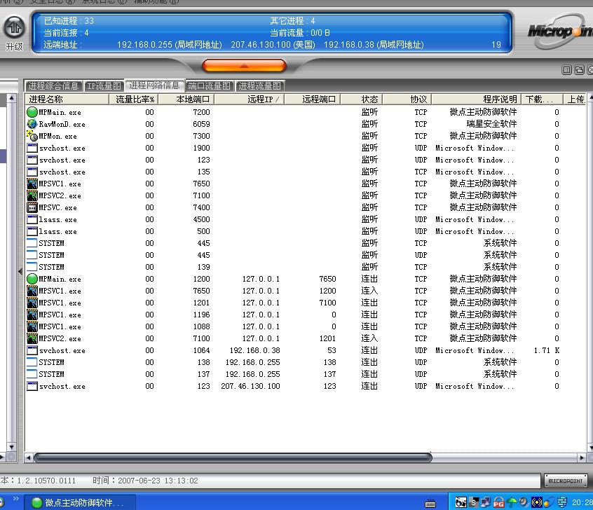Click the left panel scrollbar down arrow
The width and height of the screenshot is (593, 510).
(x=12, y=447)
